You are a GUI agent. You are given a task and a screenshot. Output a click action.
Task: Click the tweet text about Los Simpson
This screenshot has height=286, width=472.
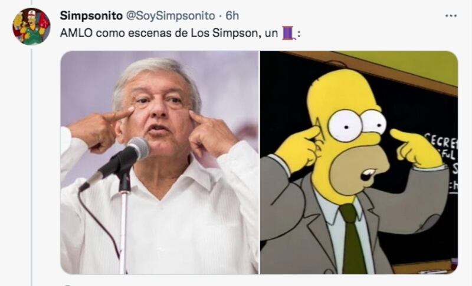click(x=180, y=33)
